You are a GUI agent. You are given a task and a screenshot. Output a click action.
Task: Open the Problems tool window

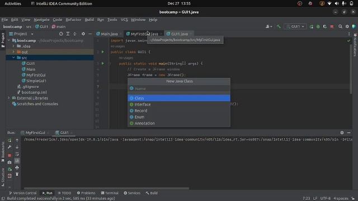[x=86, y=193]
